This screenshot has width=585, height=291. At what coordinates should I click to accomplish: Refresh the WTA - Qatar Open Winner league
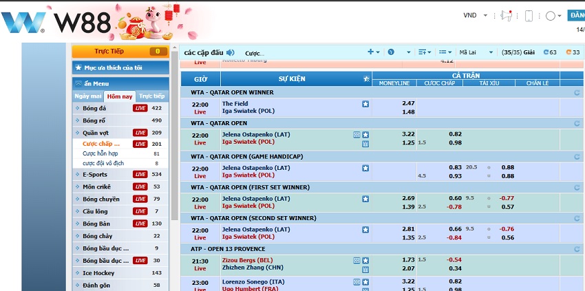[x=577, y=92]
